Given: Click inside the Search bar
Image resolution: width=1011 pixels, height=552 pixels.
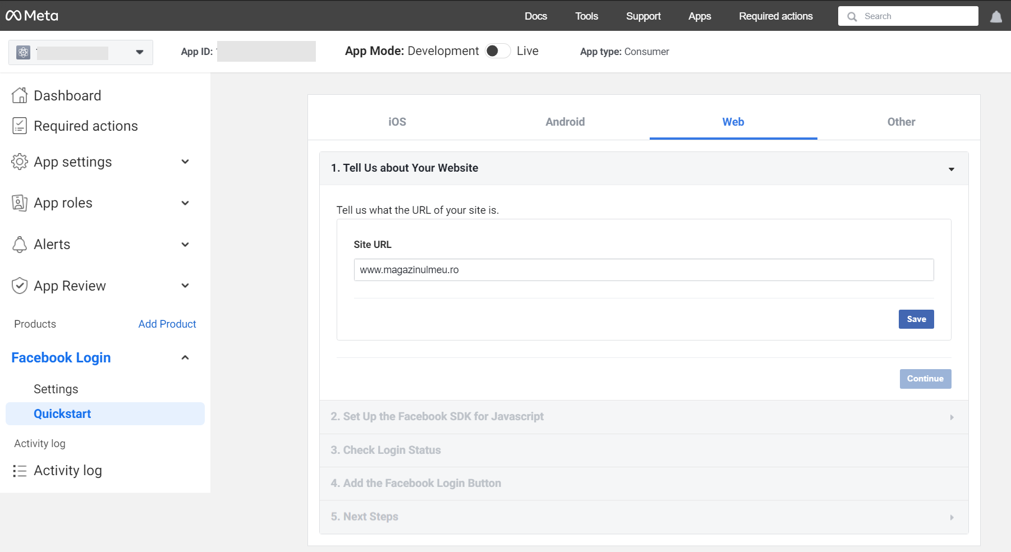Looking at the screenshot, I should 909,16.
